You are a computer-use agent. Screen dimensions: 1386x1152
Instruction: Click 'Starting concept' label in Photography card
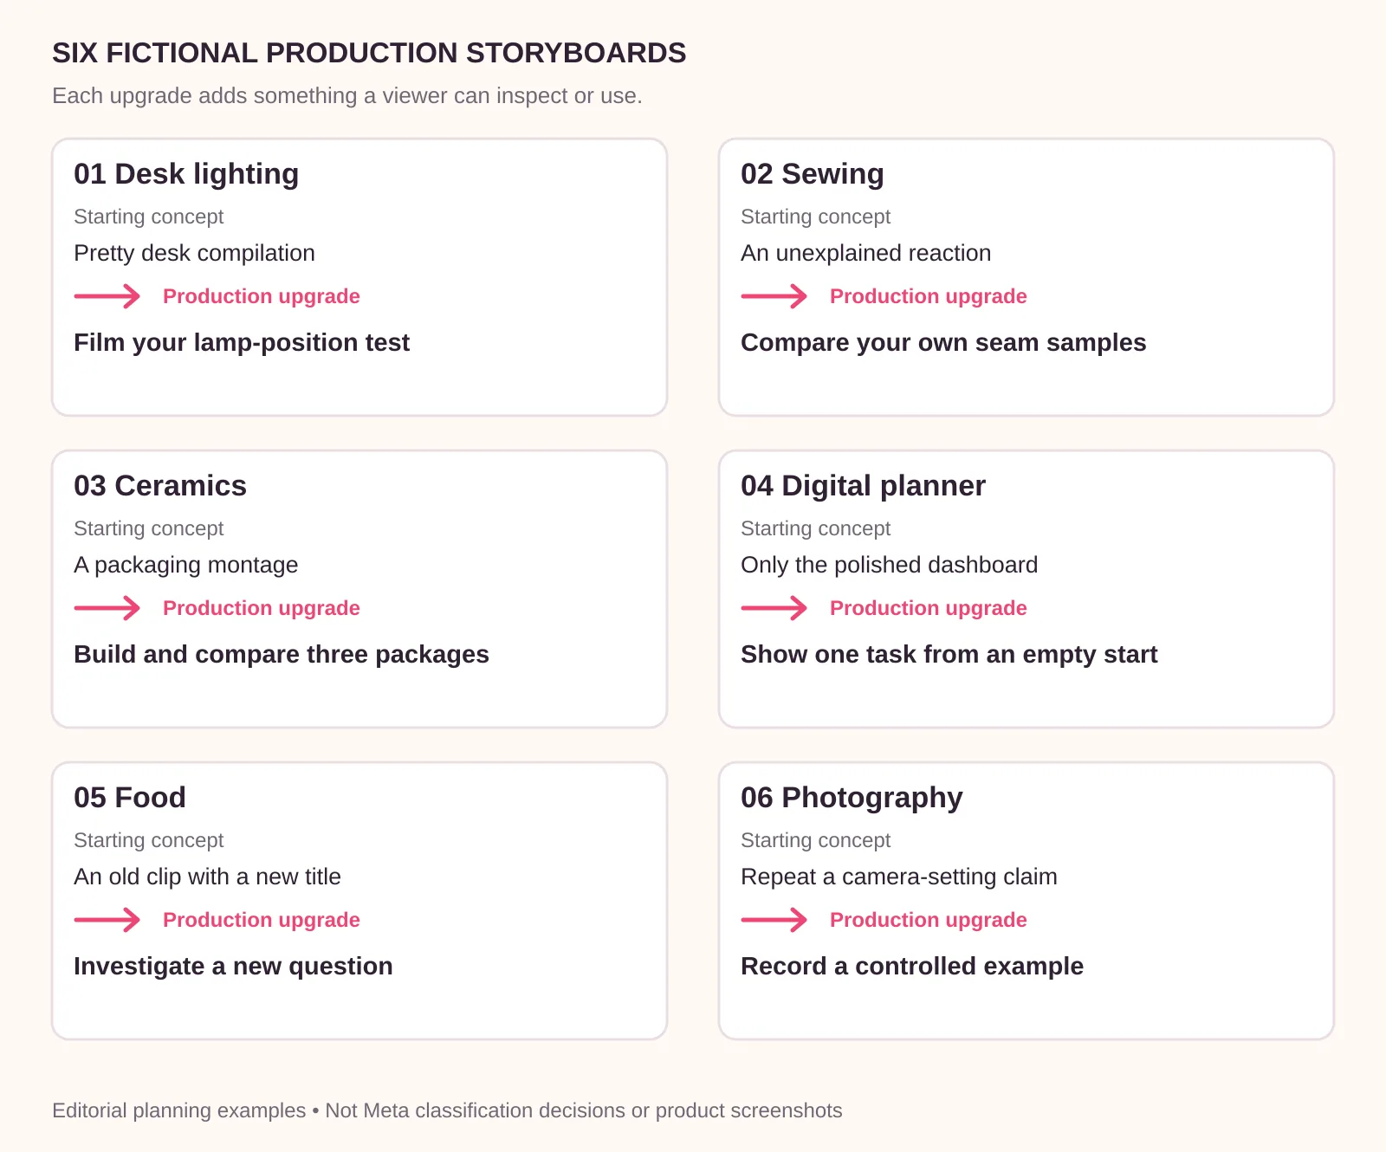pyautogui.click(x=816, y=840)
